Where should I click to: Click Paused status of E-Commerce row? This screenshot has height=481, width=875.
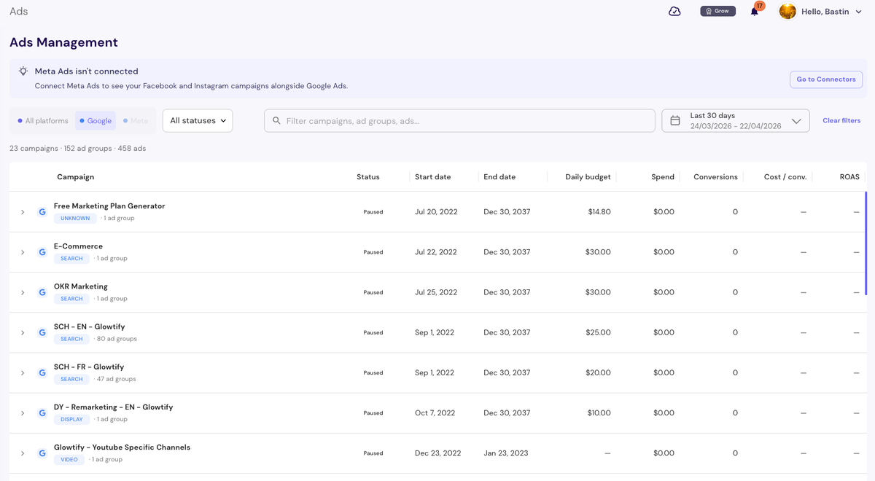pyautogui.click(x=373, y=252)
